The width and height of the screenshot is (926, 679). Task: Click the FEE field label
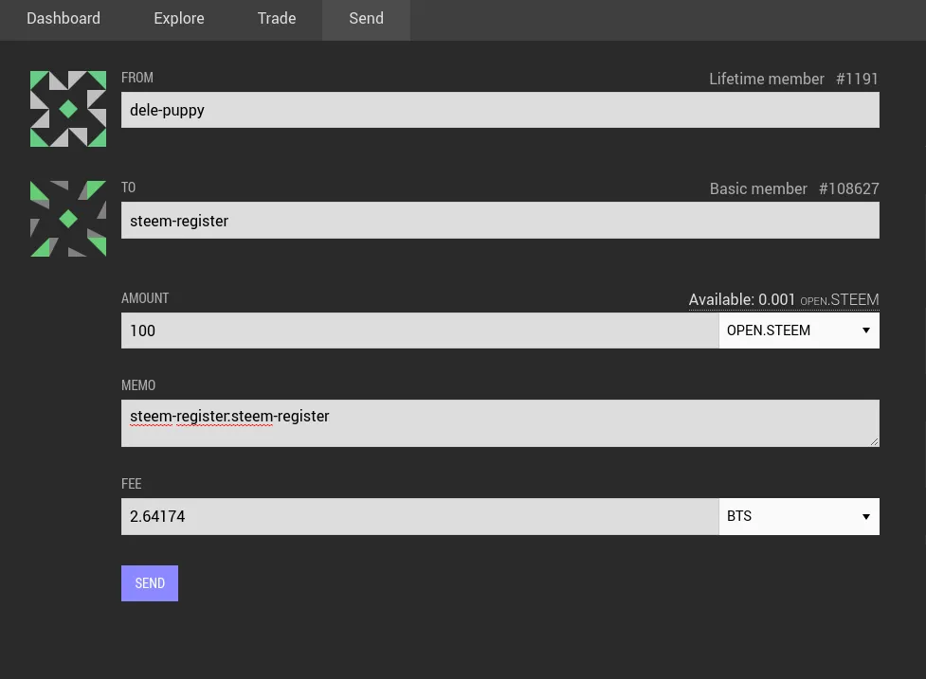[x=131, y=484]
